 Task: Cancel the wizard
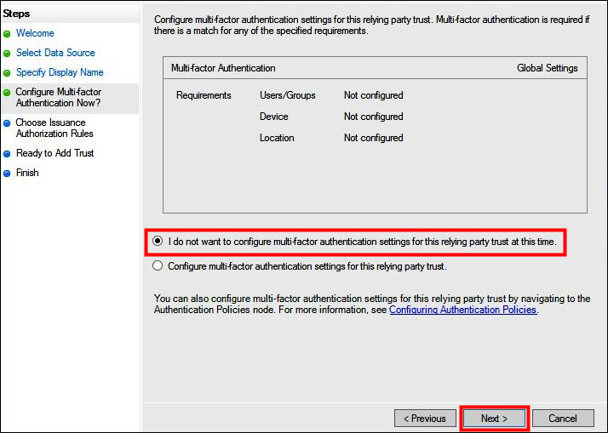562,419
